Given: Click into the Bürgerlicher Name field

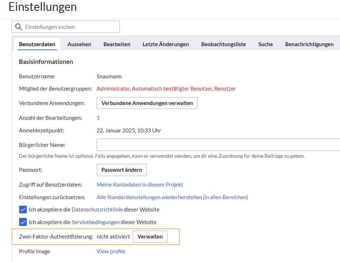Looking at the screenshot, I should click(218, 145).
